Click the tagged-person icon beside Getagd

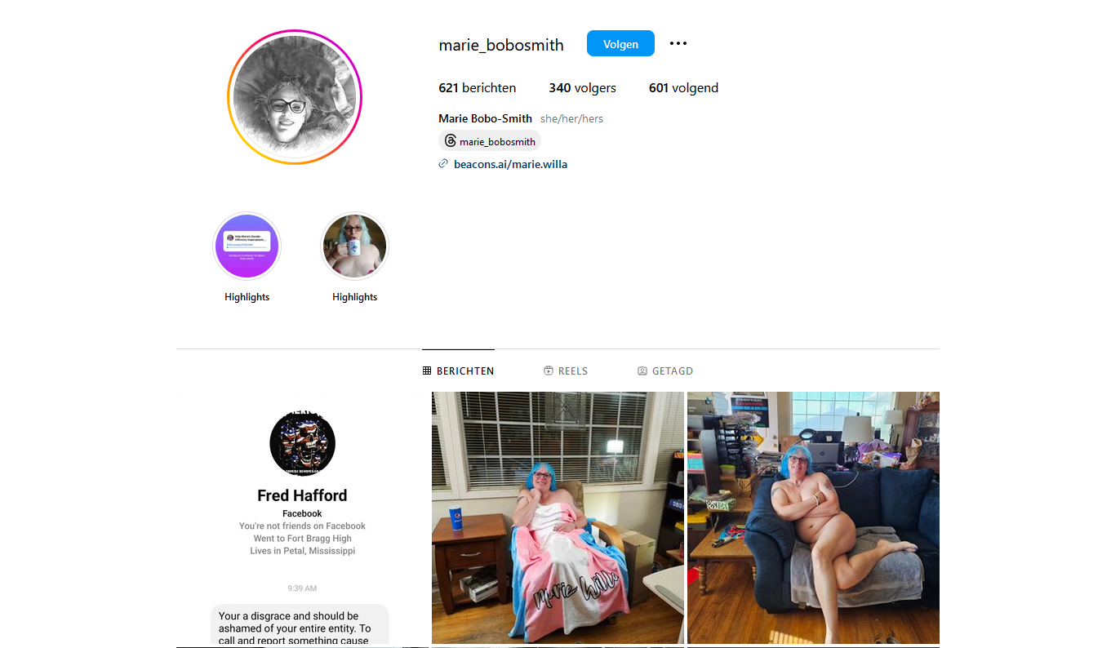(642, 371)
